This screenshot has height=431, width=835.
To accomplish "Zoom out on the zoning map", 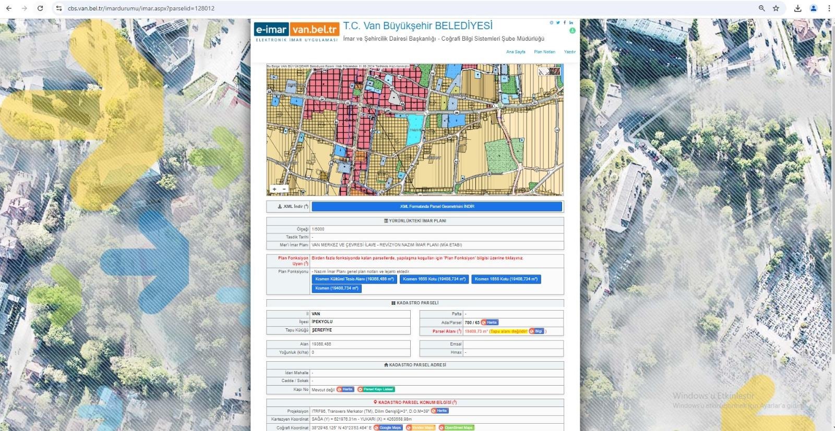I will [284, 189].
